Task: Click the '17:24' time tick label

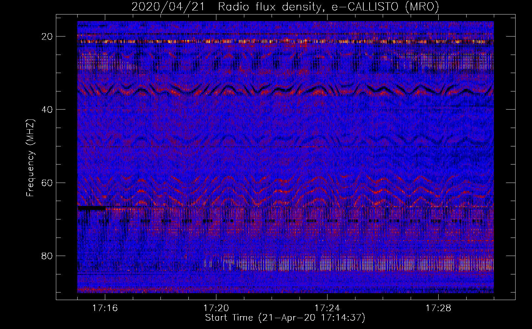Action: coord(327,308)
